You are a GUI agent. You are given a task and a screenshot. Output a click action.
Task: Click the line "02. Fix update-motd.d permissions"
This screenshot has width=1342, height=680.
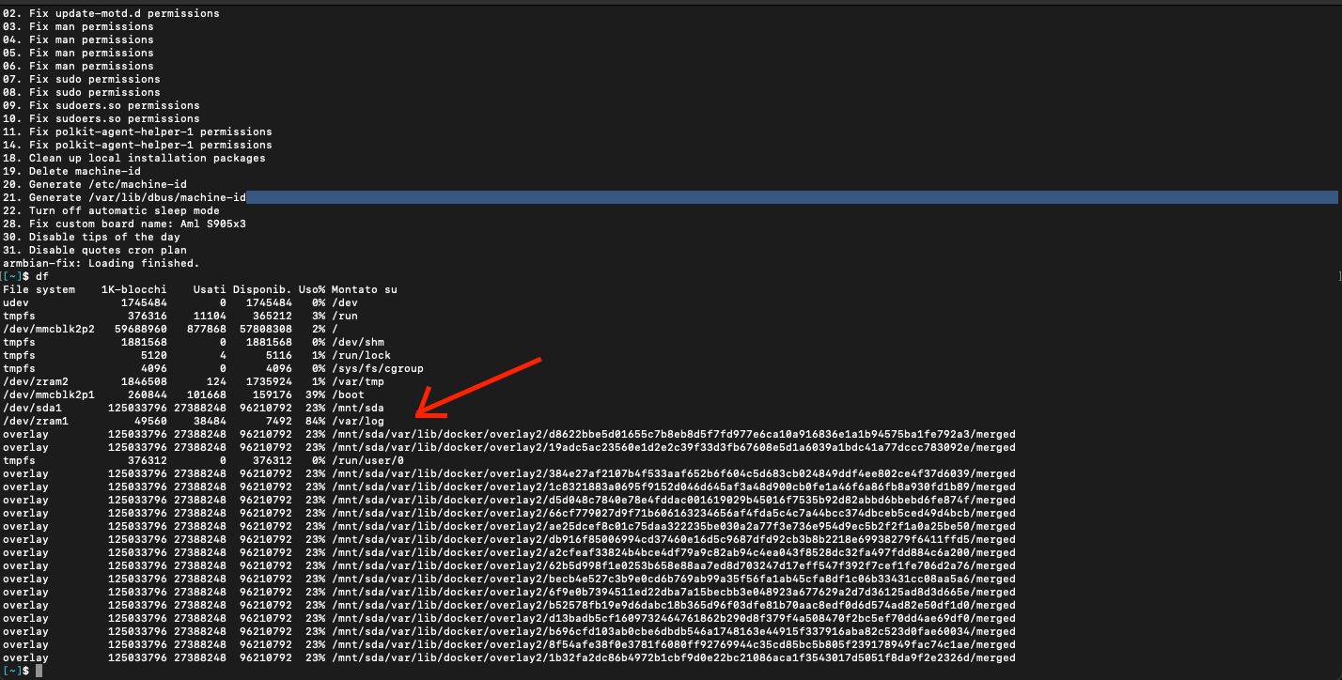click(x=111, y=13)
